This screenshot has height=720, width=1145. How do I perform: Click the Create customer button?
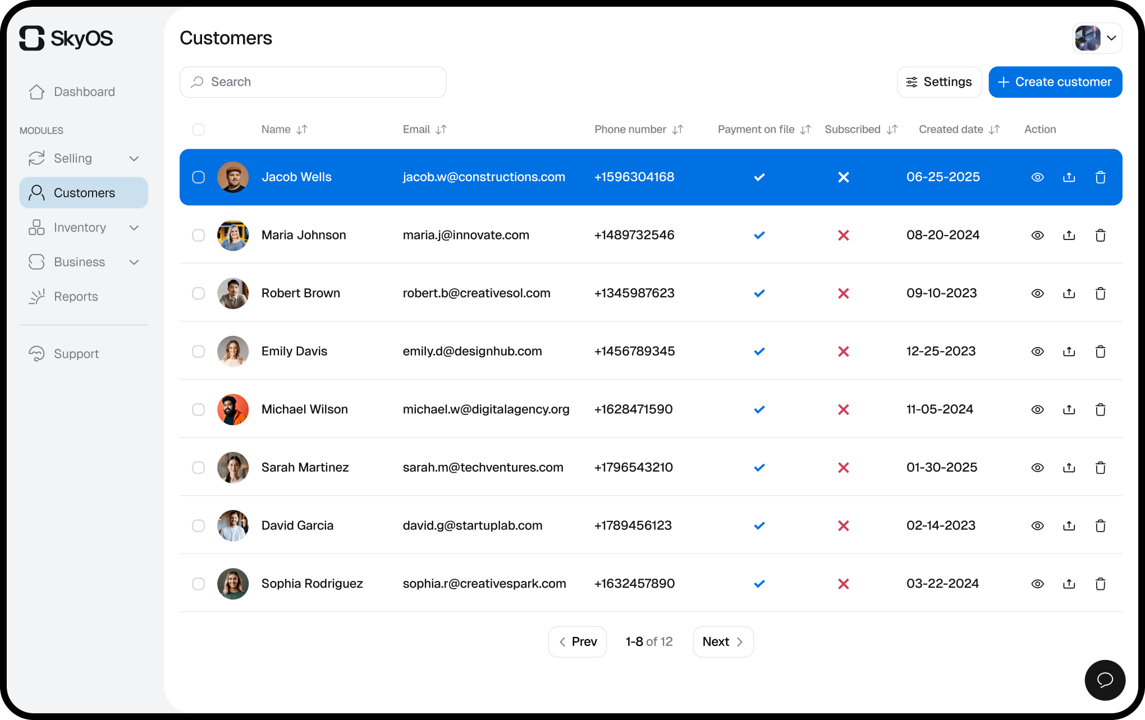pos(1055,82)
